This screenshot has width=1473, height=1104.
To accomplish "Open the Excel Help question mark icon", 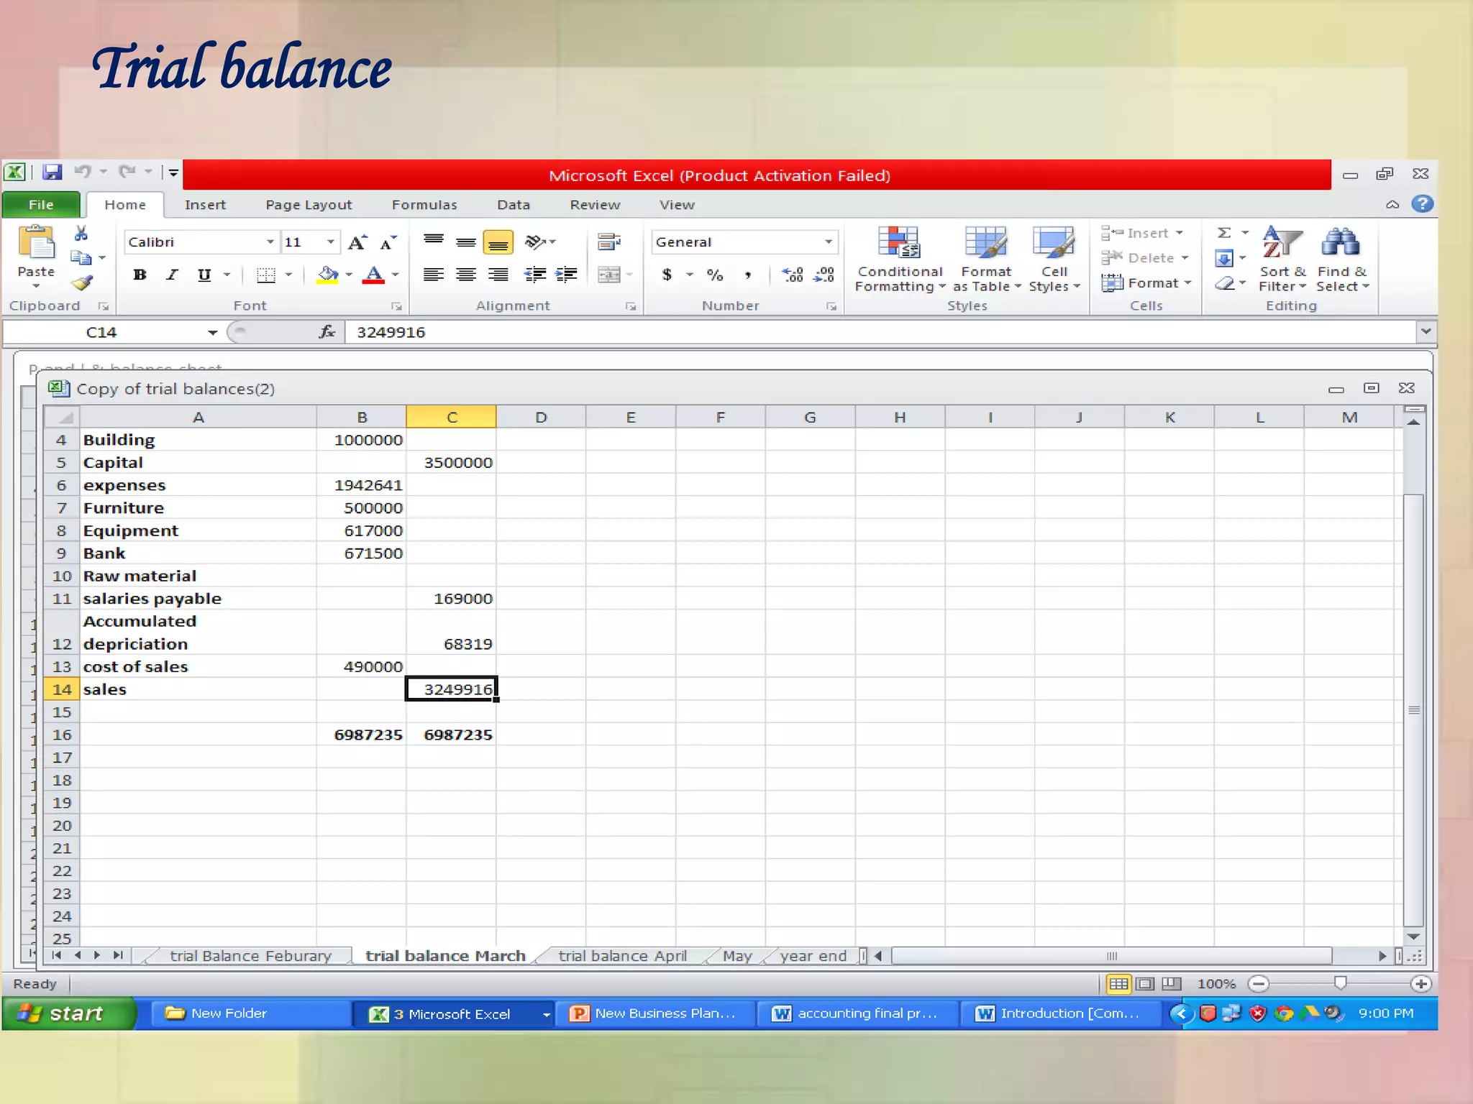I will point(1422,204).
